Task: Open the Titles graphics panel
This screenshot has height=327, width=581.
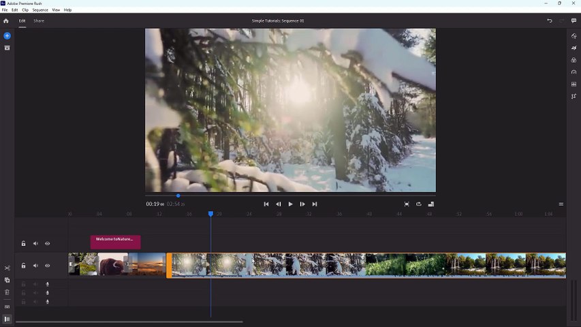Action: point(574,35)
